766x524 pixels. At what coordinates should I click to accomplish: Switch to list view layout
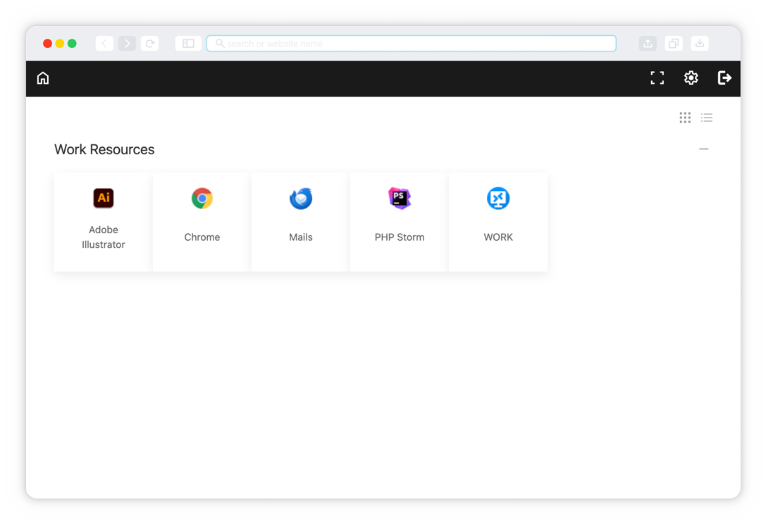pyautogui.click(x=707, y=118)
